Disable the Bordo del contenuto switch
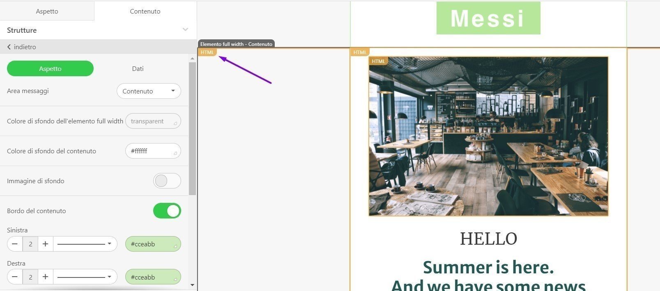660x291 pixels. [x=167, y=211]
